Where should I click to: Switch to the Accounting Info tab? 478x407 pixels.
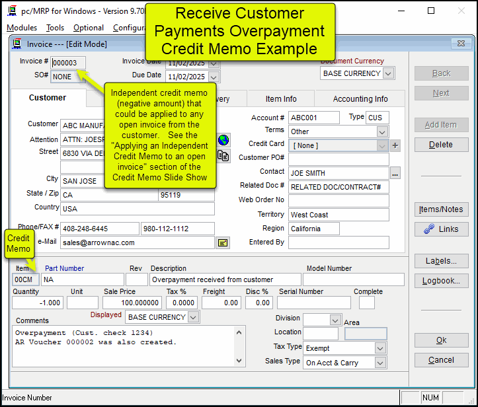point(360,99)
